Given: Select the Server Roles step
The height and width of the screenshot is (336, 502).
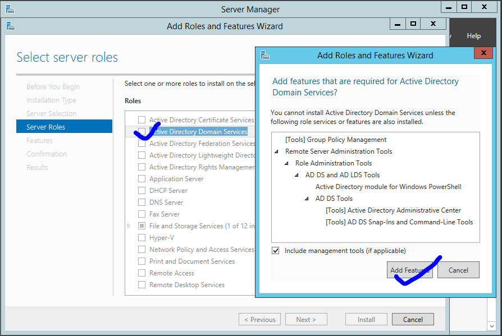Looking at the screenshot, I should point(64,126).
